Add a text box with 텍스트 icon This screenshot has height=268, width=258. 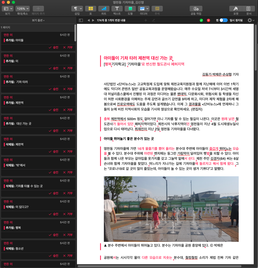[117, 9]
